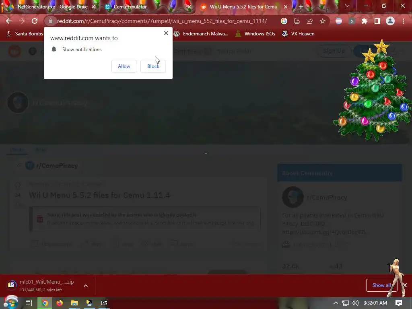Open a new browser tab

[x=301, y=7]
